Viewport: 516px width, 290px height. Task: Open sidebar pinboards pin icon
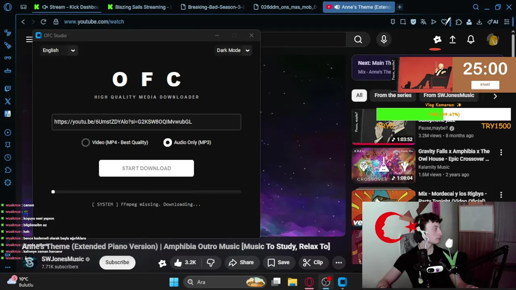[8, 145]
